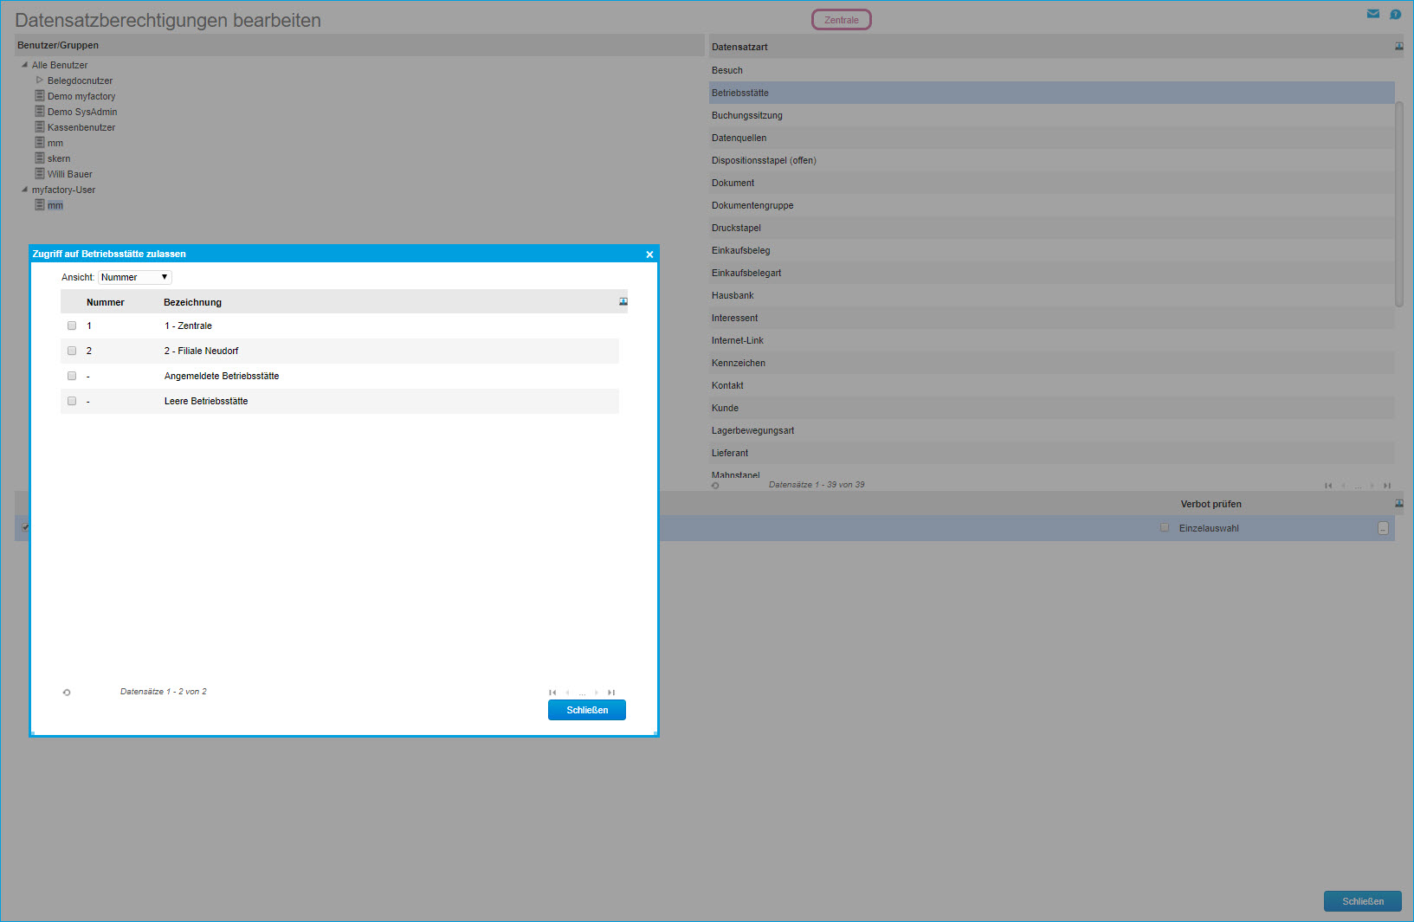The height and width of the screenshot is (922, 1414).
Task: Tick the 2 - Filiale Neudorf checkbox
Action: point(72,351)
